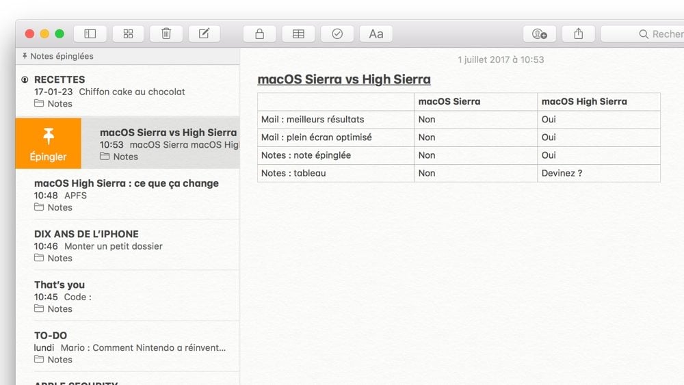Viewport: 684px width, 385px height.
Task: Click the macOS Sierra column header cell
Action: (x=476, y=102)
